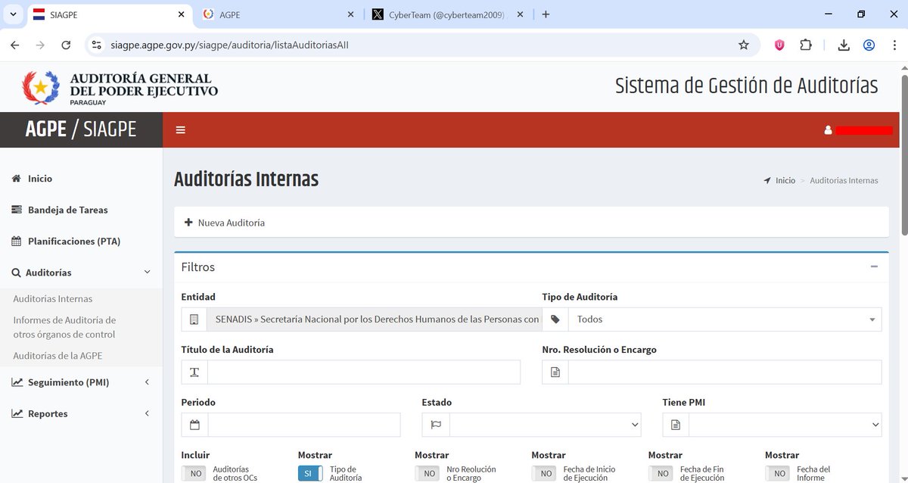Open the shield blocker icon in browser toolbar

[x=779, y=45]
